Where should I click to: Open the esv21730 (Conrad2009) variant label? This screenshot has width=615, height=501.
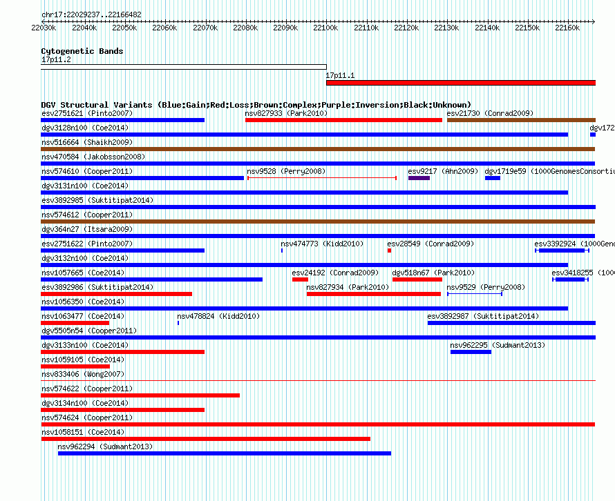(x=490, y=113)
